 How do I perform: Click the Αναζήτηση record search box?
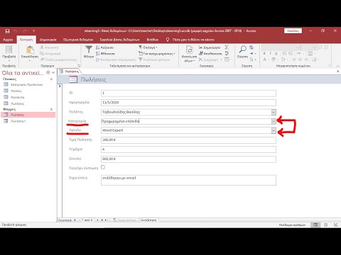coord(149,220)
